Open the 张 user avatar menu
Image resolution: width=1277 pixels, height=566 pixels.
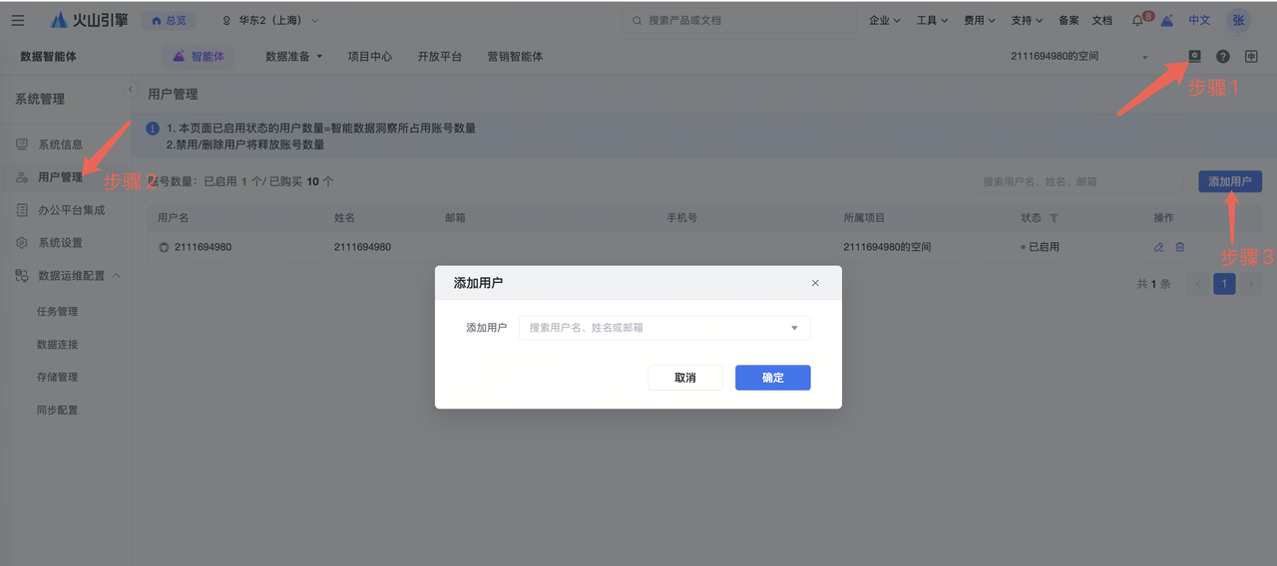(1238, 20)
